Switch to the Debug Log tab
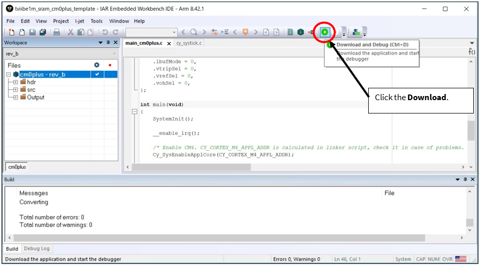This screenshot has height=266, width=481. [x=37, y=249]
